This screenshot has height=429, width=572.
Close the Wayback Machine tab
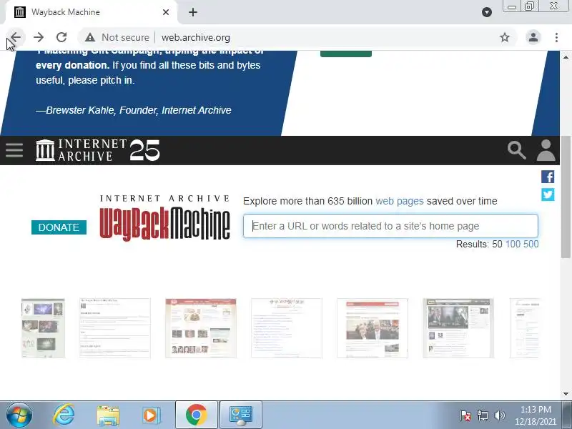coord(166,12)
